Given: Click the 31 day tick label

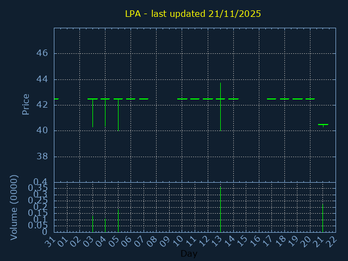Looking at the screenshot, I should tap(51, 241).
